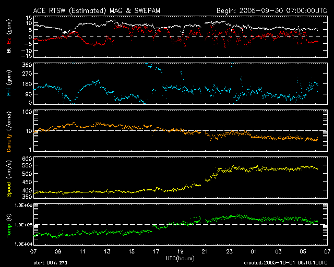Screen dimensions: 334x267
Task: Click the red Bz axis label
Action: (9, 41)
